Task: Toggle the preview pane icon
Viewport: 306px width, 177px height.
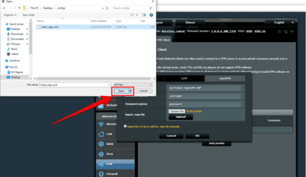Action: [x=144, y=15]
